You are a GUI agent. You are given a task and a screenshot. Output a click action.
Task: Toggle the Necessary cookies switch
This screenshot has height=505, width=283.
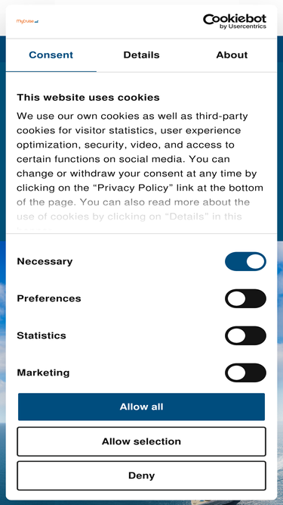click(x=245, y=261)
